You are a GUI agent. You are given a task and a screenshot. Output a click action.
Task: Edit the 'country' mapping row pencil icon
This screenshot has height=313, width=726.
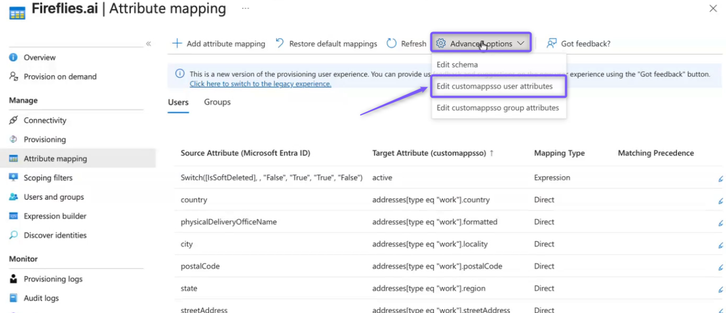click(x=720, y=200)
